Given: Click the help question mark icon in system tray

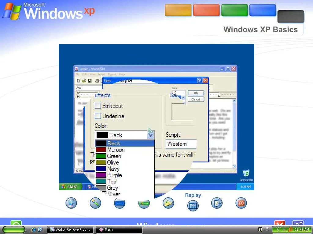Looking at the screenshot, I should pyautogui.click(x=260, y=230).
